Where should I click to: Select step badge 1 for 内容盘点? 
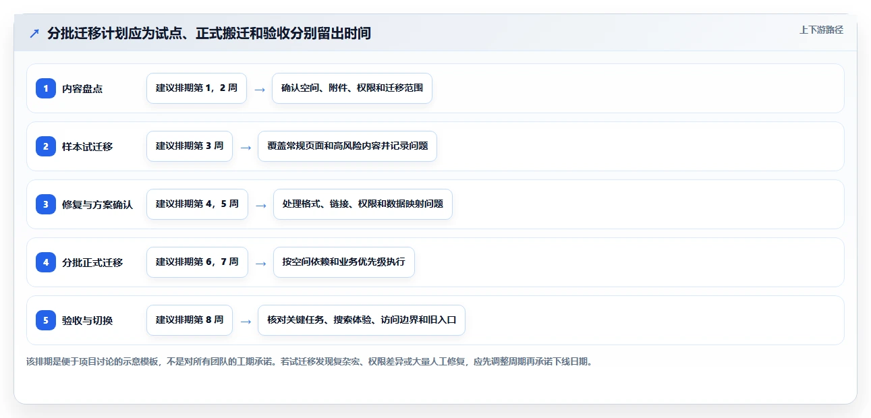click(46, 88)
